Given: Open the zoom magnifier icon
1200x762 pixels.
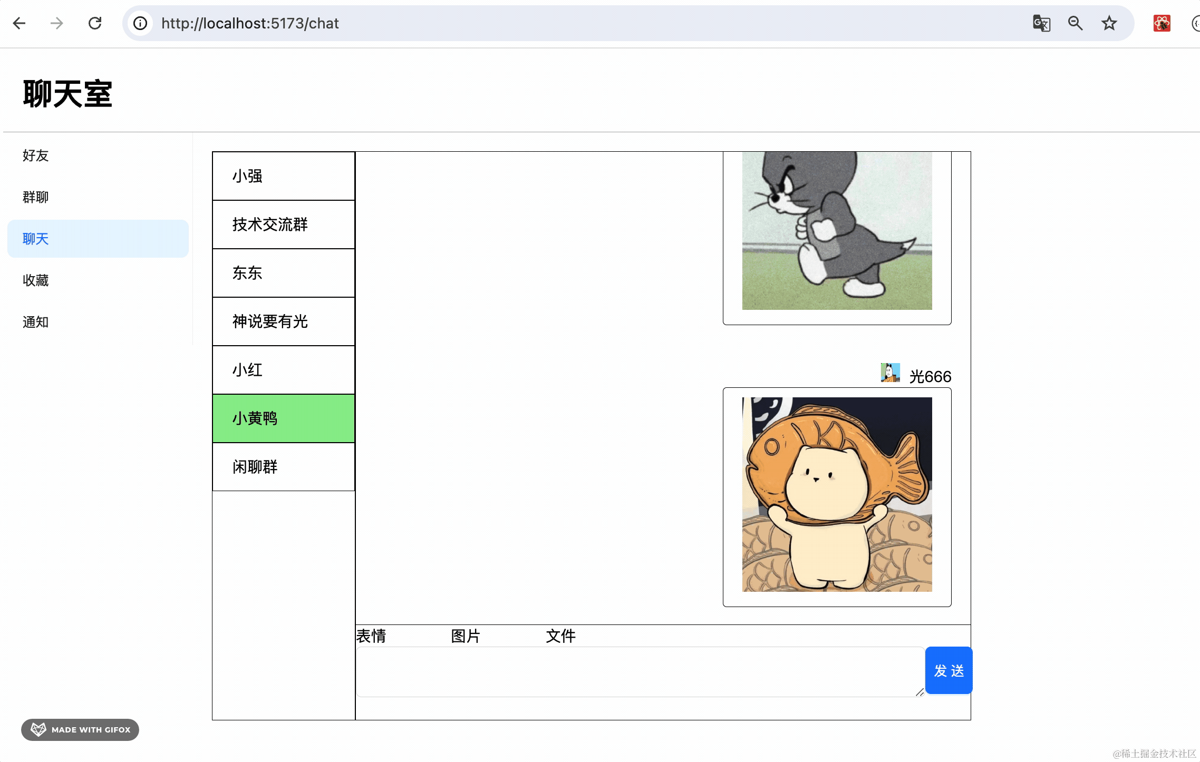Looking at the screenshot, I should coord(1075,23).
